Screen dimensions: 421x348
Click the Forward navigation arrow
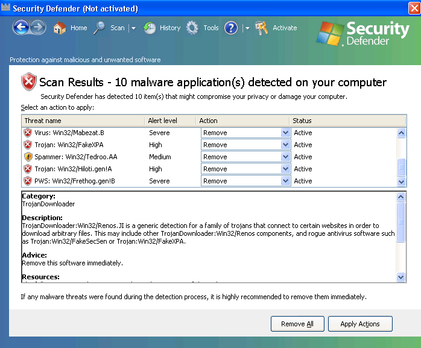38,28
